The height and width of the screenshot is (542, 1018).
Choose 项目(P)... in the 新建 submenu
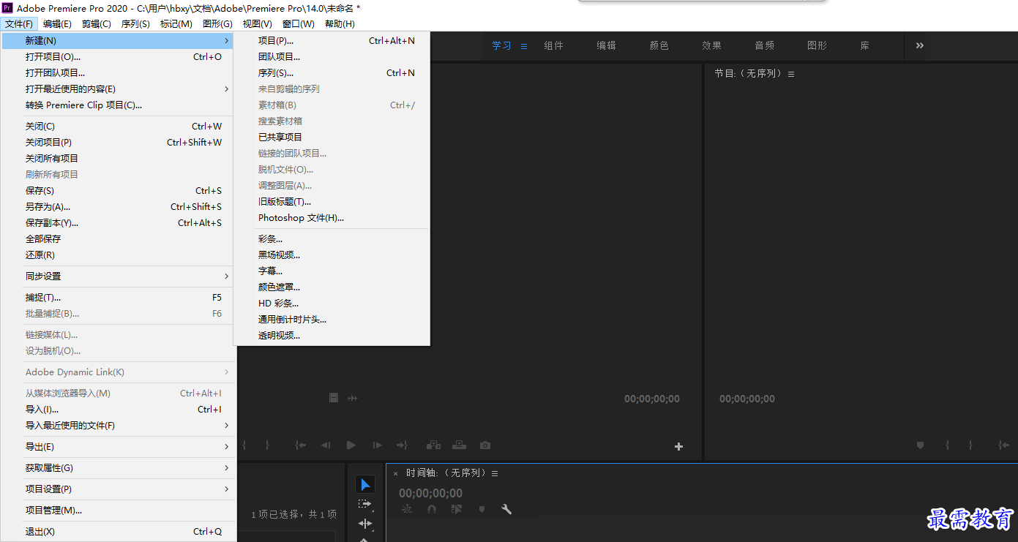pyautogui.click(x=332, y=41)
